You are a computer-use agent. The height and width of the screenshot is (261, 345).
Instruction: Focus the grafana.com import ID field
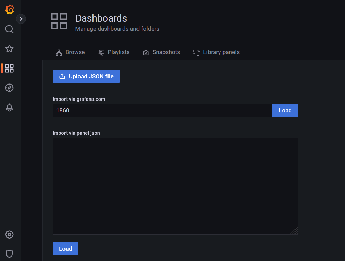click(x=162, y=110)
